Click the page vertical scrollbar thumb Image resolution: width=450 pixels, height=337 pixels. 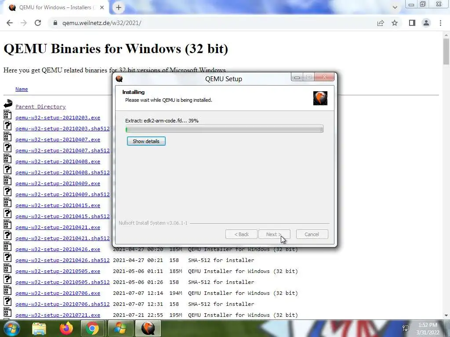(446, 52)
